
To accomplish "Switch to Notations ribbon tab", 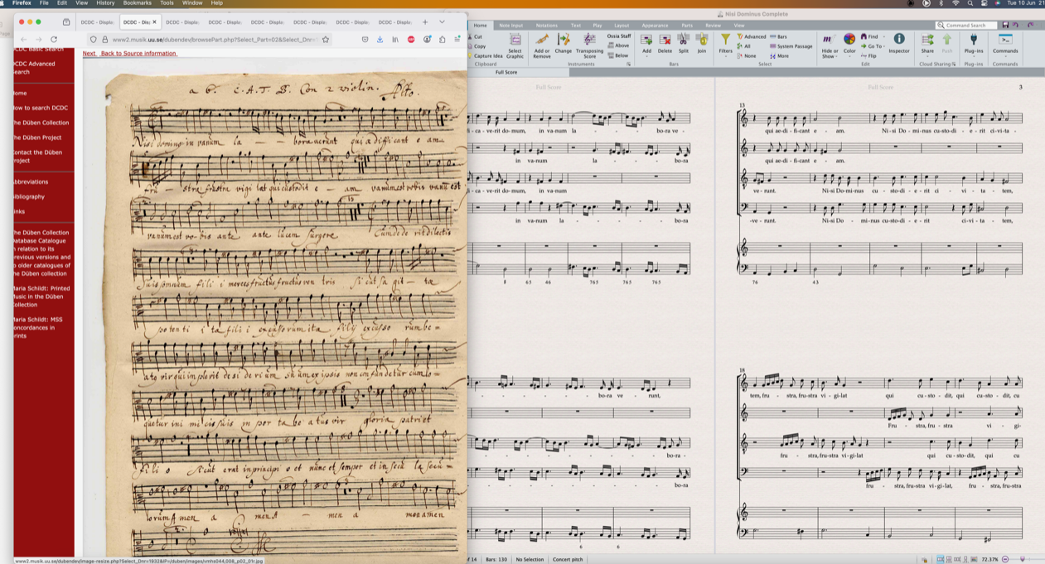I will click(547, 26).
